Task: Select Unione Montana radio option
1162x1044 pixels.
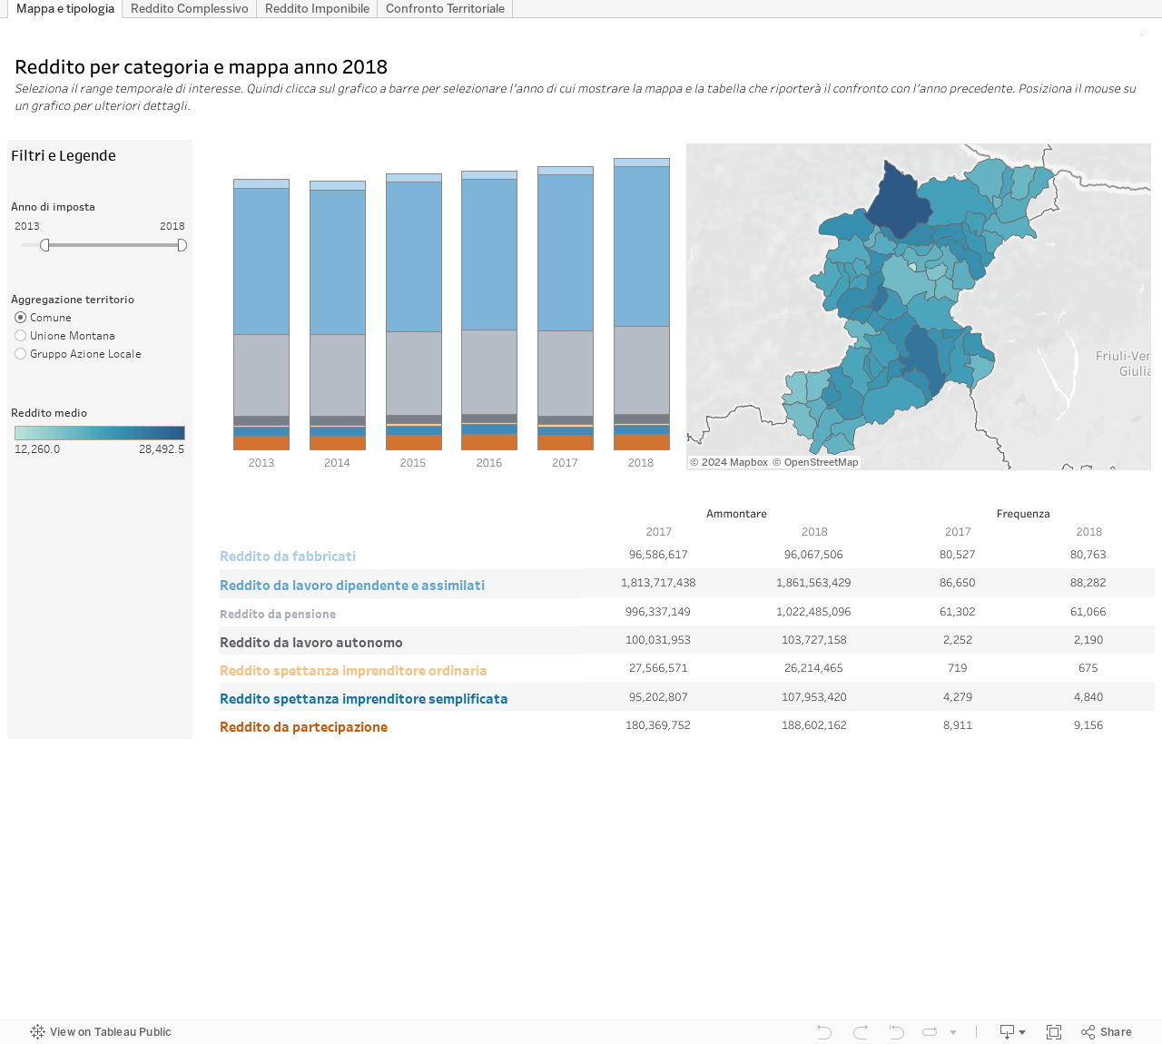Action: [21, 336]
